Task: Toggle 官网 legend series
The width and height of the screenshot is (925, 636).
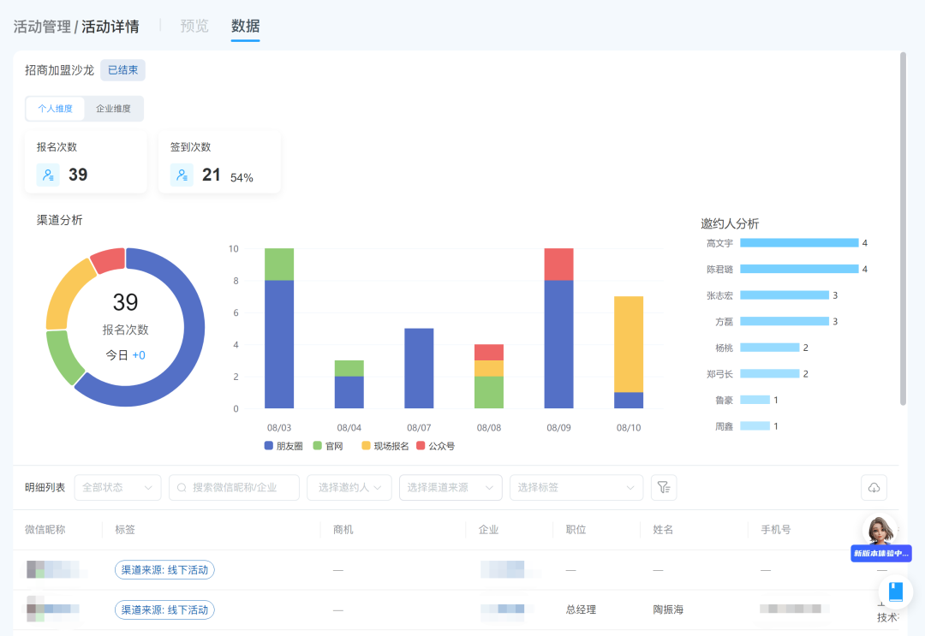Action: 328,446
